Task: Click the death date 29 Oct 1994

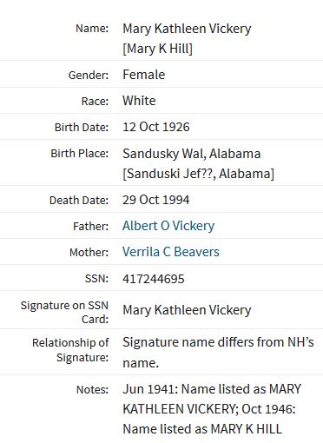Action: coord(156,200)
